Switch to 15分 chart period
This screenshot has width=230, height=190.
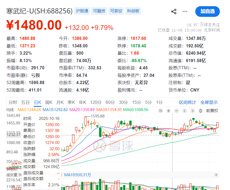(x=137, y=102)
